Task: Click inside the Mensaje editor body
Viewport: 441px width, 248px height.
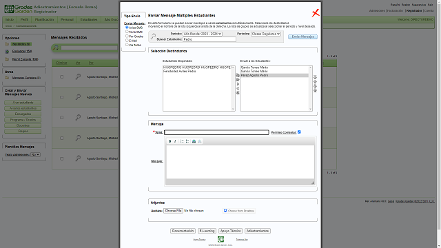Action: point(240,162)
